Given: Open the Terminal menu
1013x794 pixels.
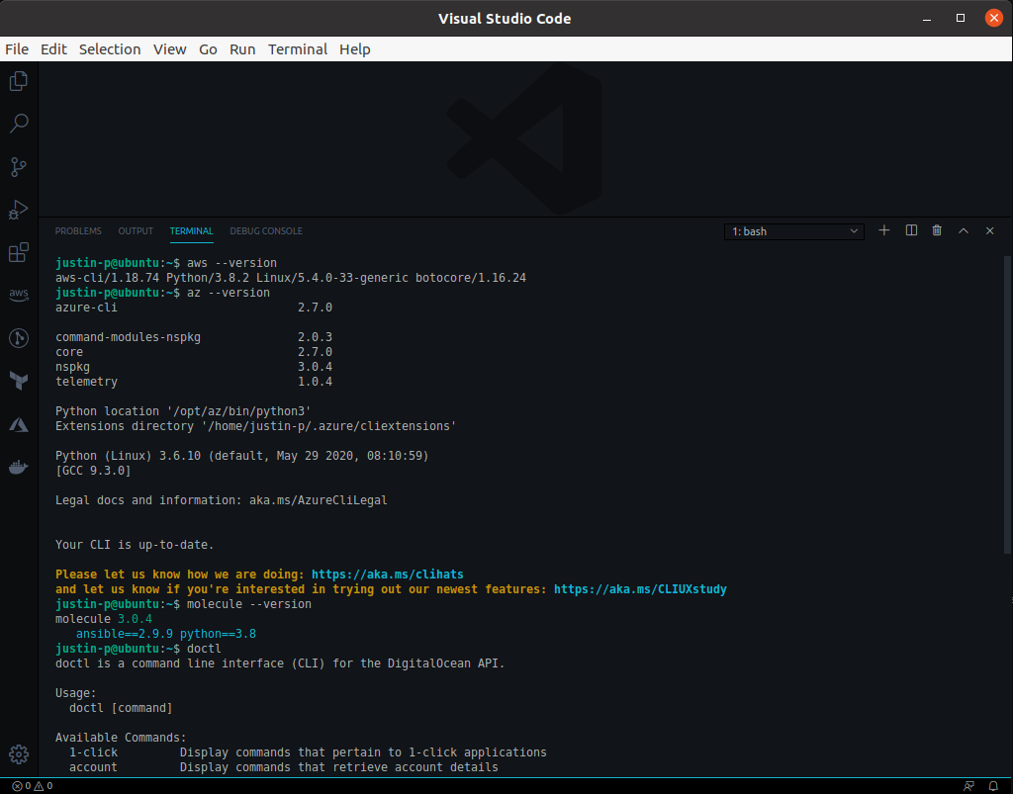Looking at the screenshot, I should pyautogui.click(x=298, y=49).
